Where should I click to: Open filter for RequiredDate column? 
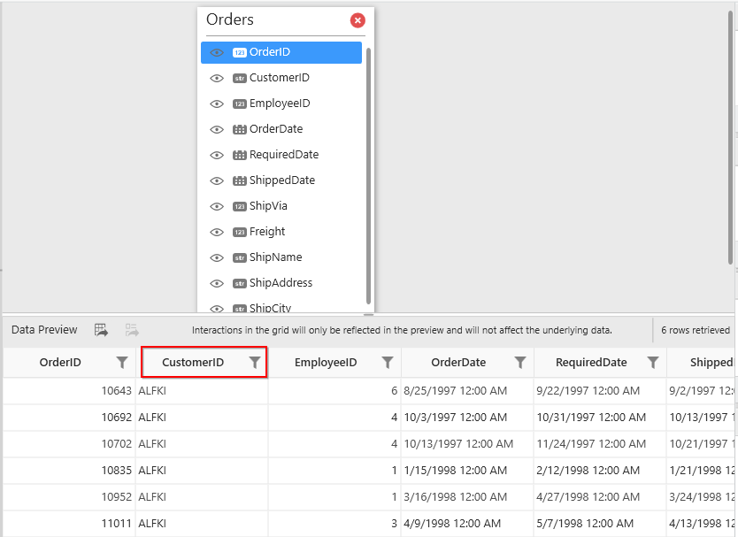click(x=653, y=363)
